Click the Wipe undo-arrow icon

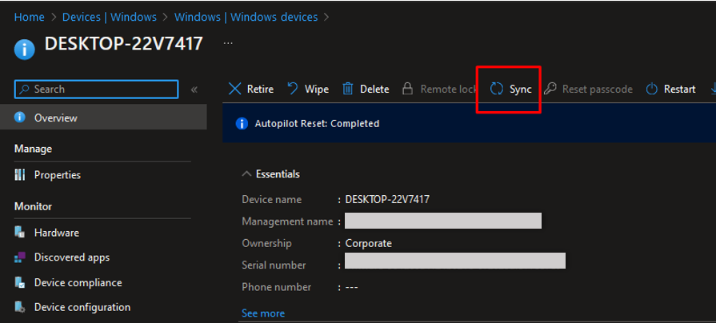(293, 89)
